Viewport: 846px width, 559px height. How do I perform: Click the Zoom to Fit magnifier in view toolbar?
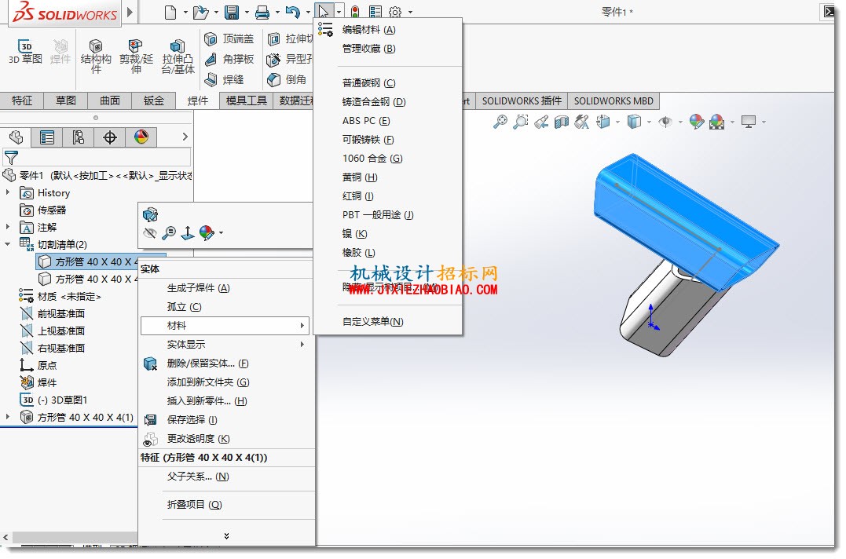500,122
